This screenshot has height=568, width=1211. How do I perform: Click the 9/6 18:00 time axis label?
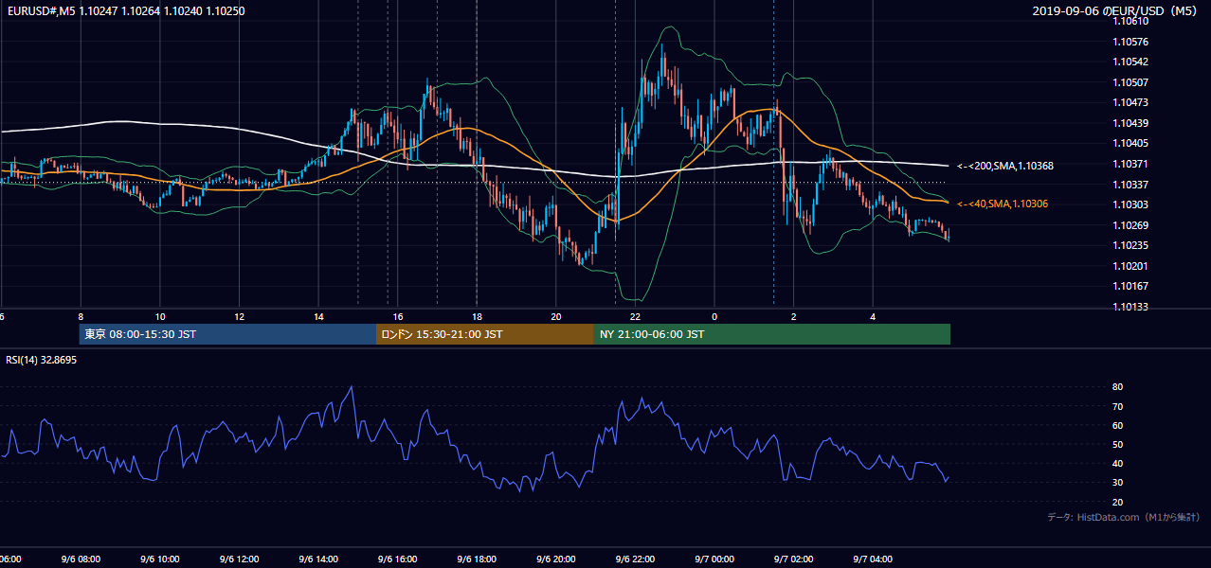click(x=478, y=559)
